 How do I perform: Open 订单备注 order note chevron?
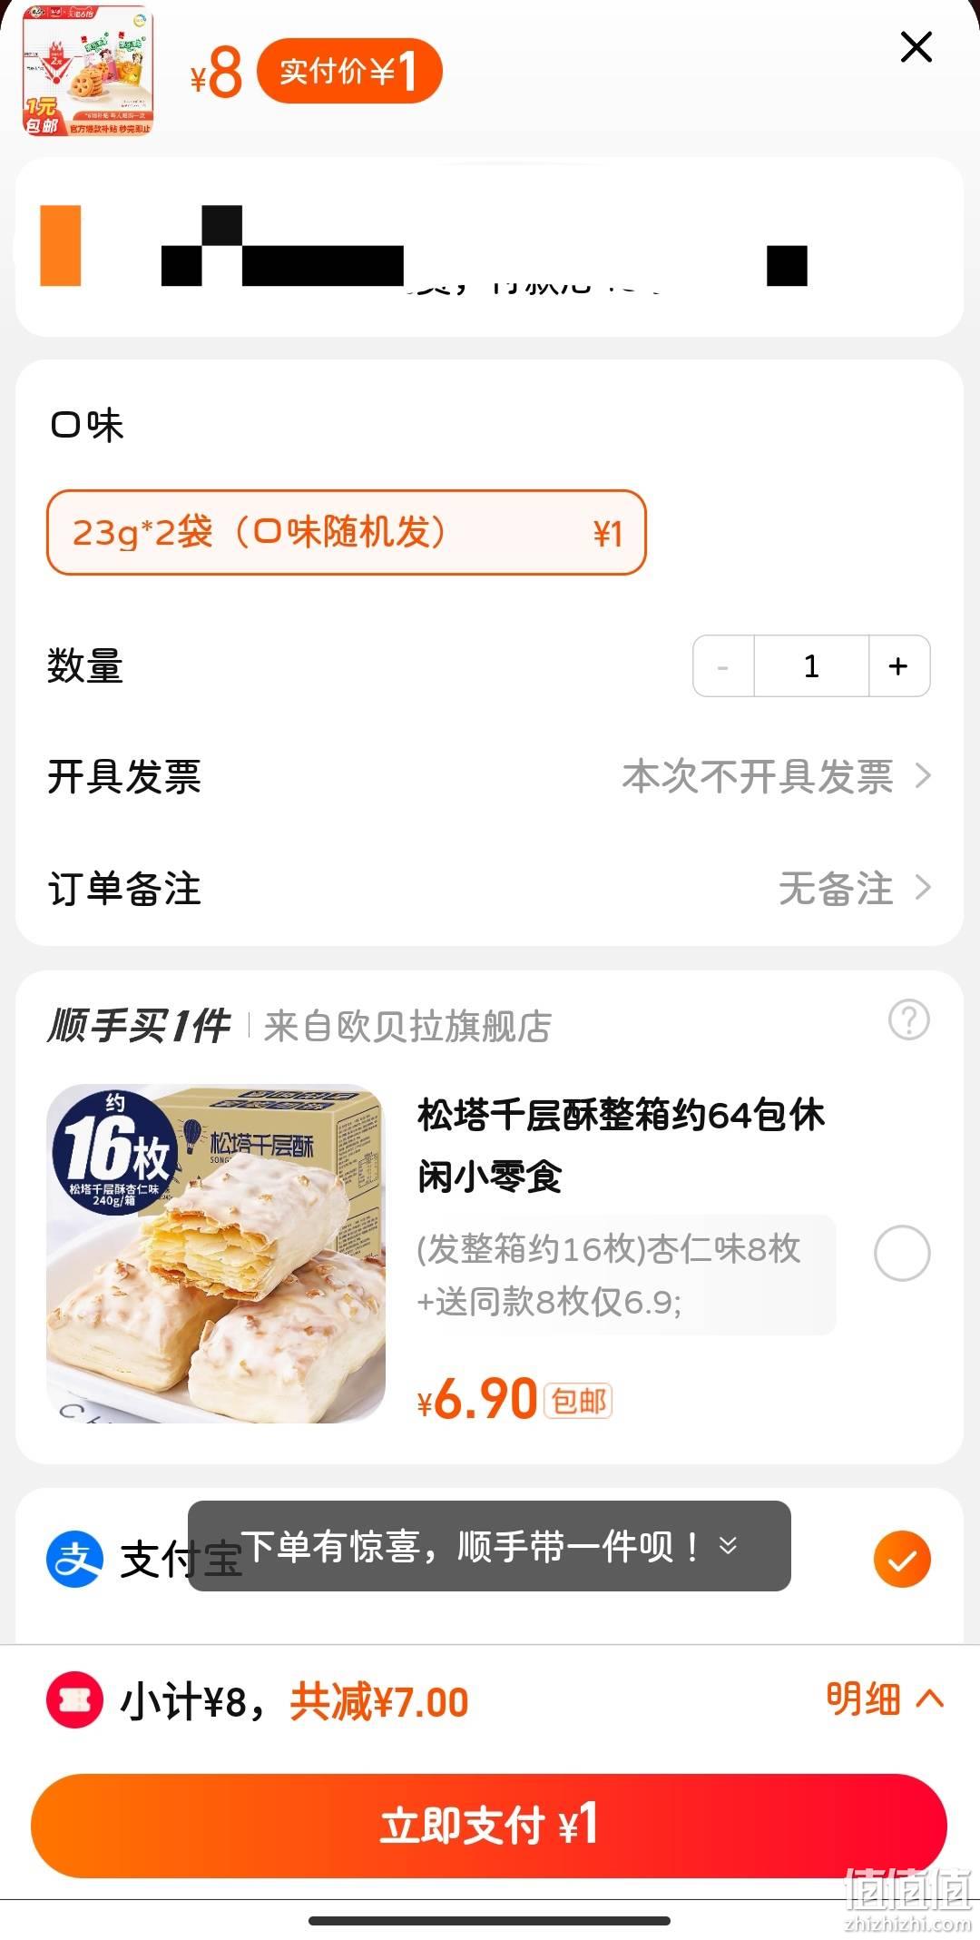pos(923,888)
